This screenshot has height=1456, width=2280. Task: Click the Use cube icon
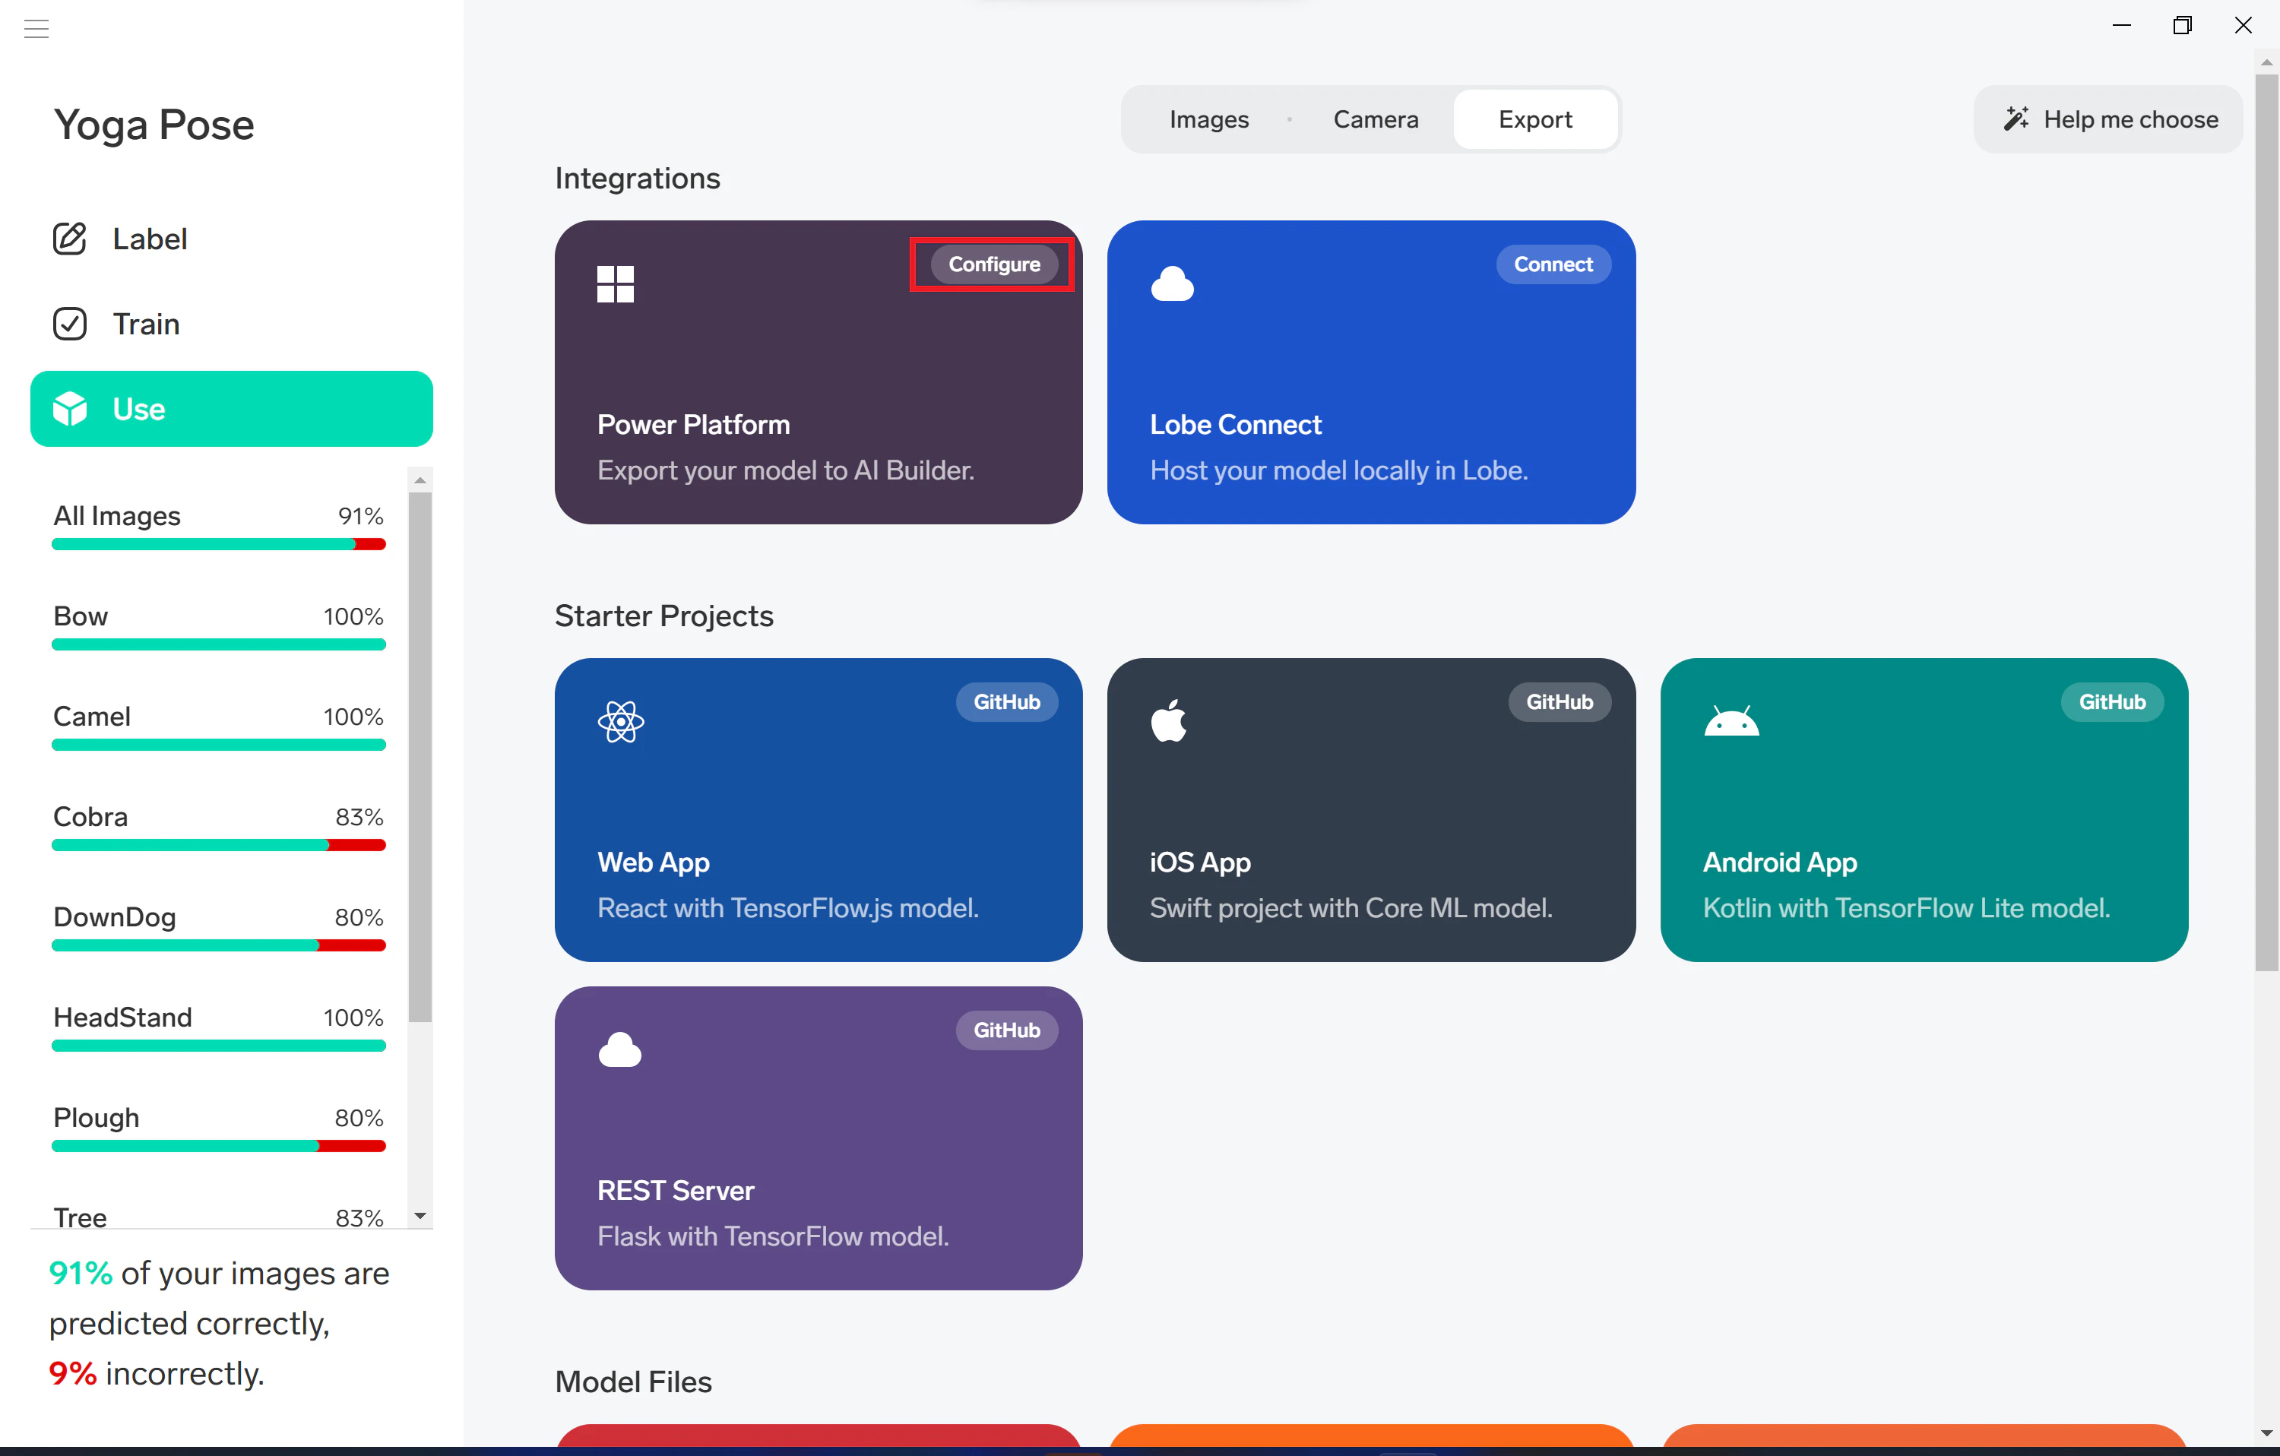(x=69, y=409)
